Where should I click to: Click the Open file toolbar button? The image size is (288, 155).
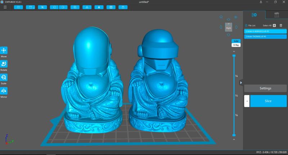[x=18, y=7]
